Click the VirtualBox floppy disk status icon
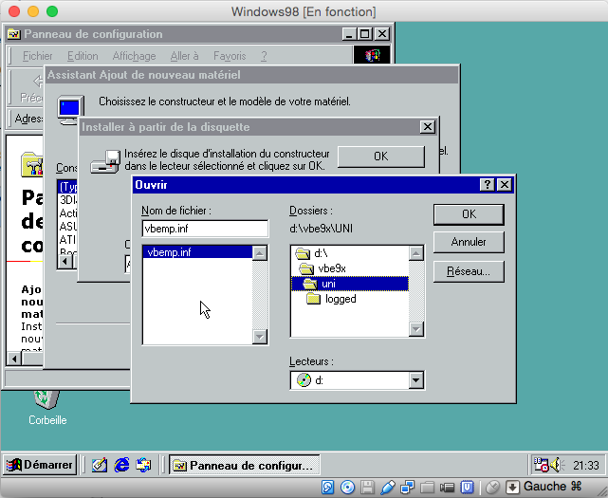 (x=367, y=487)
